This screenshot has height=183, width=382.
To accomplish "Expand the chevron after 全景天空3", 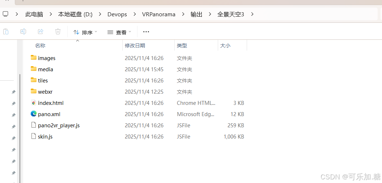I will (x=252, y=14).
